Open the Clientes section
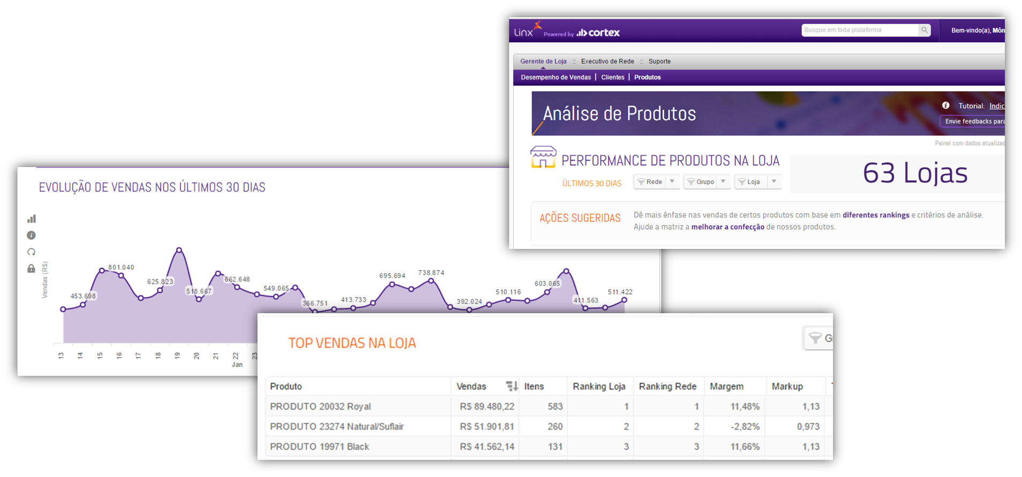Screen dimensions: 1022x477 click(613, 77)
